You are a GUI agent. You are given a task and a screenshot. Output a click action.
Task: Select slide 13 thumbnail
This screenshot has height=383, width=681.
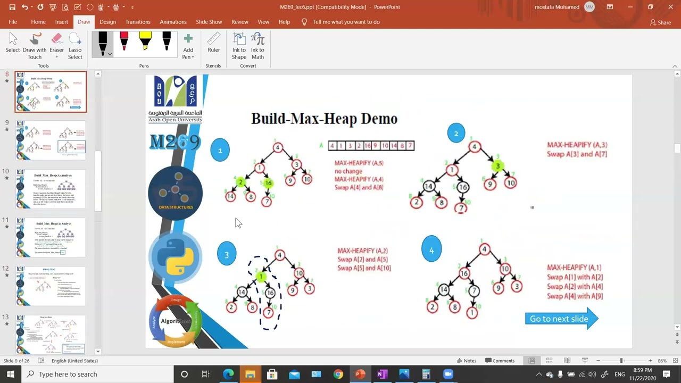pyautogui.click(x=51, y=335)
